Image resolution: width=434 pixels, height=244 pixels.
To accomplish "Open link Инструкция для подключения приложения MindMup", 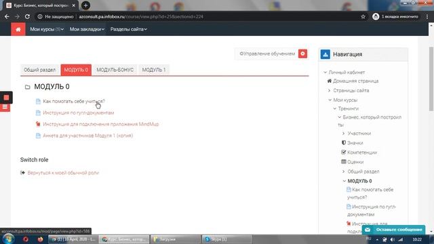I will 101,124.
